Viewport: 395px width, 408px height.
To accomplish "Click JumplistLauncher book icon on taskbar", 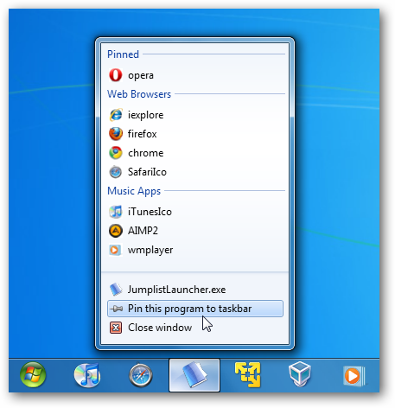I will point(194,375).
